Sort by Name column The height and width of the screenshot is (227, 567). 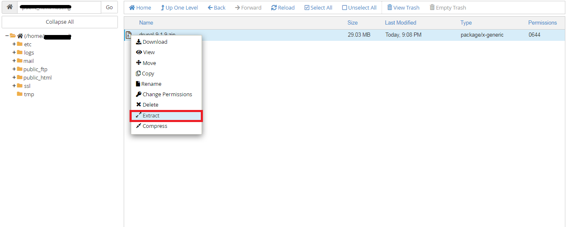146,23
